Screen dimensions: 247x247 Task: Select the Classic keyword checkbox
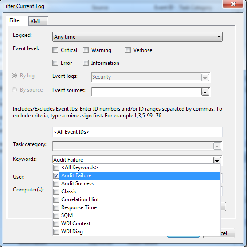pos(56,191)
